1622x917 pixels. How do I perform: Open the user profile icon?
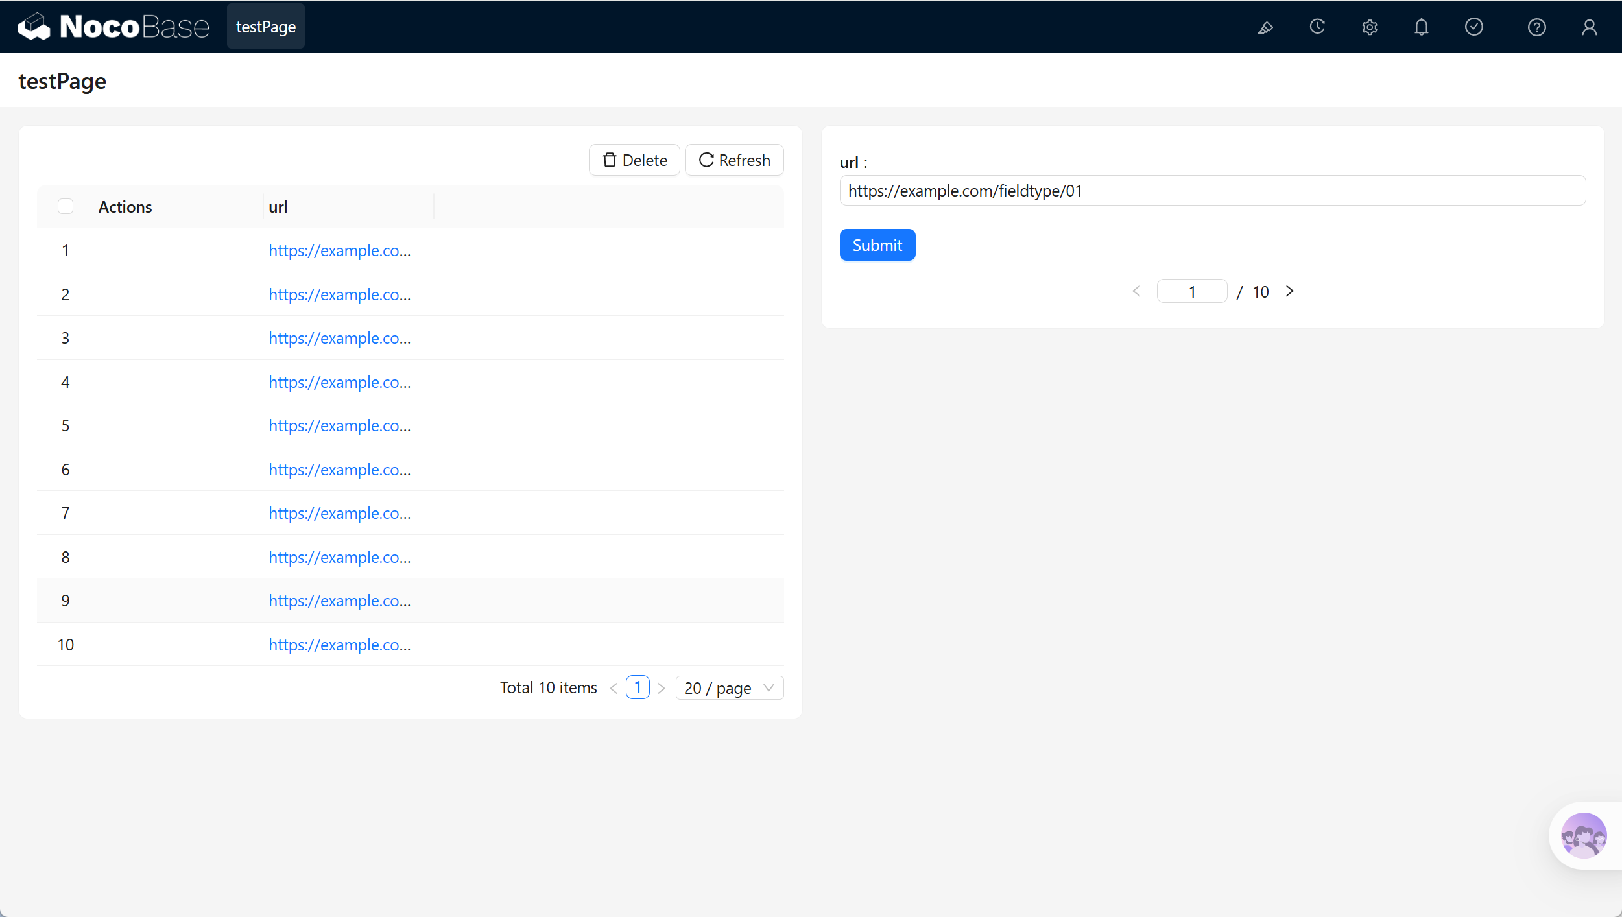tap(1589, 27)
